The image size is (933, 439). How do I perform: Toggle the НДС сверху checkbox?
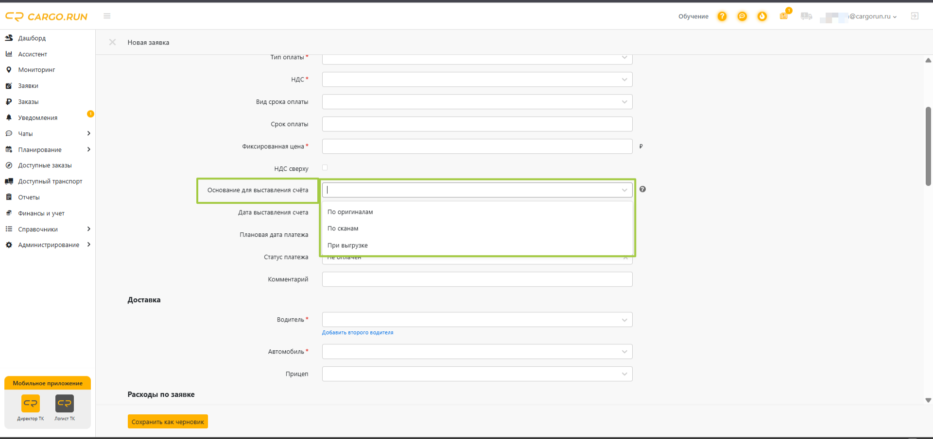[325, 168]
